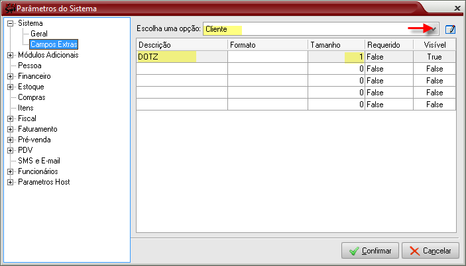Click the Formato column header
This screenshot has width=466, height=266.
tap(268, 45)
